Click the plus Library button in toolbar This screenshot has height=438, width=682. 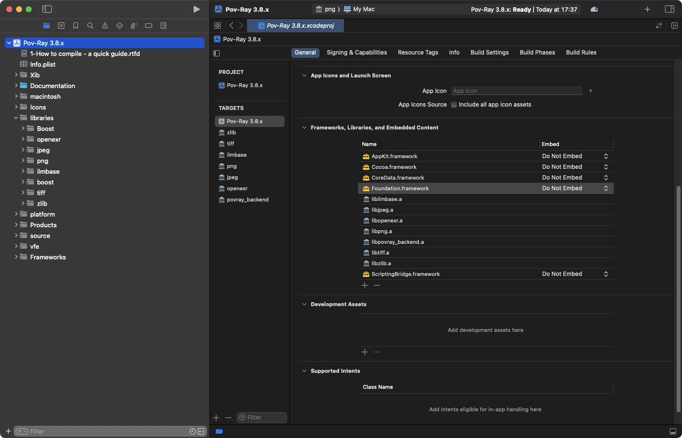tap(647, 9)
